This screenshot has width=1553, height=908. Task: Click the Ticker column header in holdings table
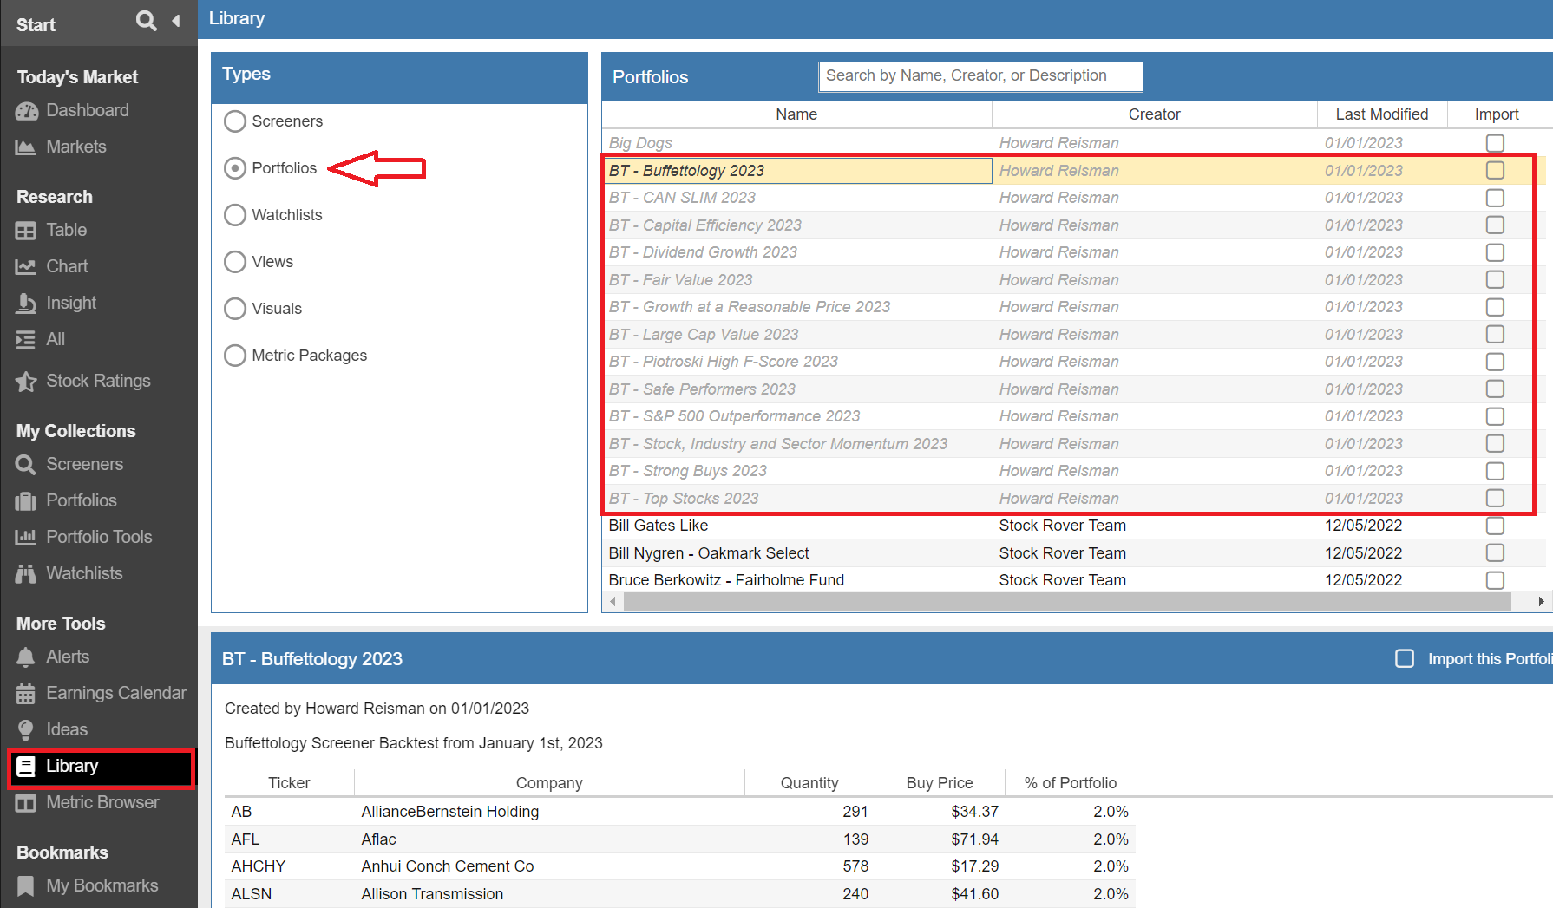click(x=289, y=783)
